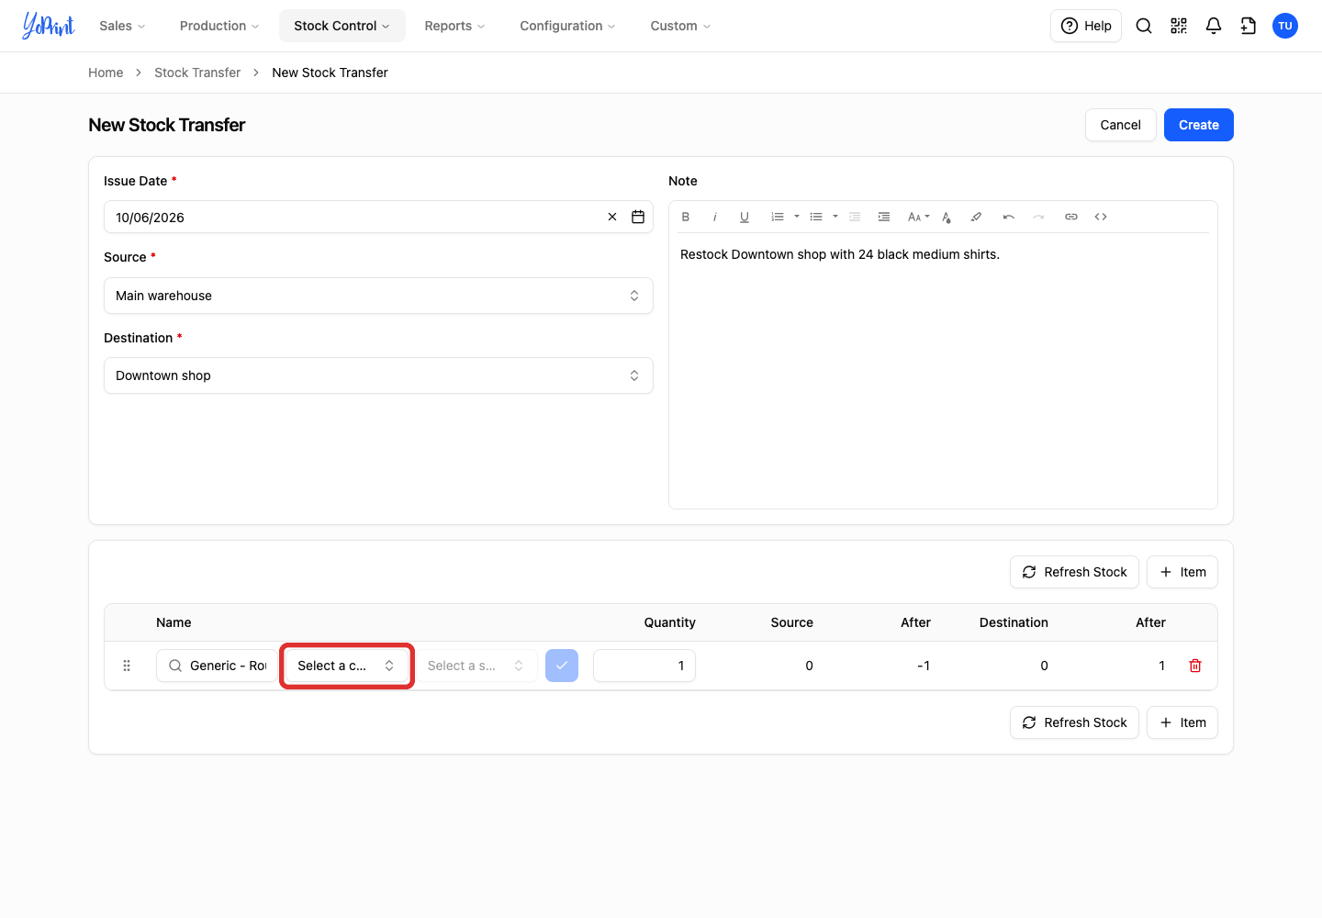The image size is (1322, 918).
Task: Open the Select a color dropdown
Action: point(347,666)
